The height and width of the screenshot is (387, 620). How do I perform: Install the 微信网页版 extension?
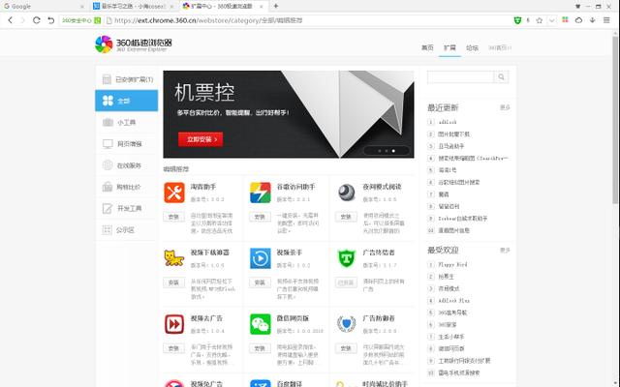pos(260,348)
